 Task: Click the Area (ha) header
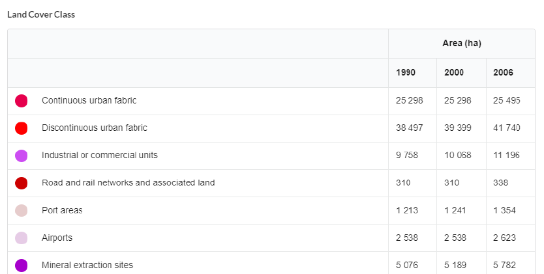pyautogui.click(x=461, y=43)
